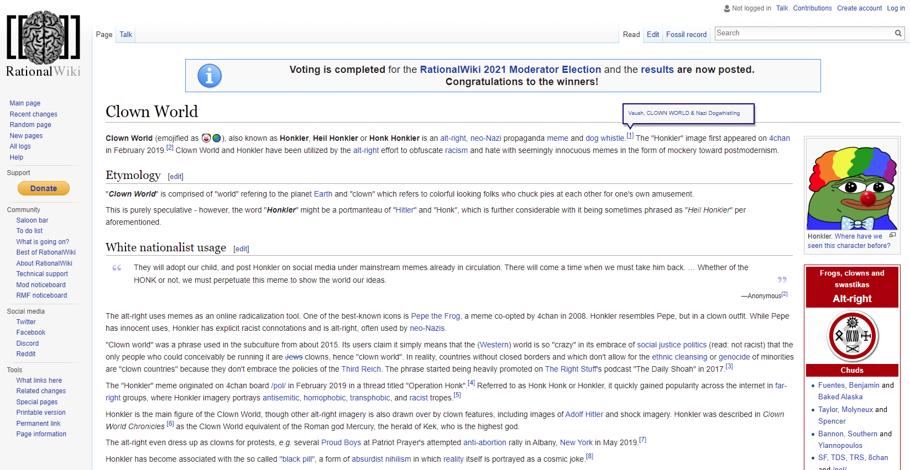This screenshot has width=910, height=470.
Task: Open the RMF noticeboard
Action: (x=41, y=295)
